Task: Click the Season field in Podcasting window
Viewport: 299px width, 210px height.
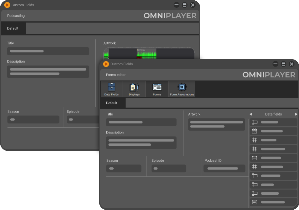Action: [x=33, y=119]
